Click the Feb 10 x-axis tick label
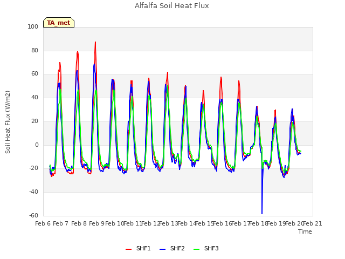The image size is (345, 259). (x=115, y=223)
